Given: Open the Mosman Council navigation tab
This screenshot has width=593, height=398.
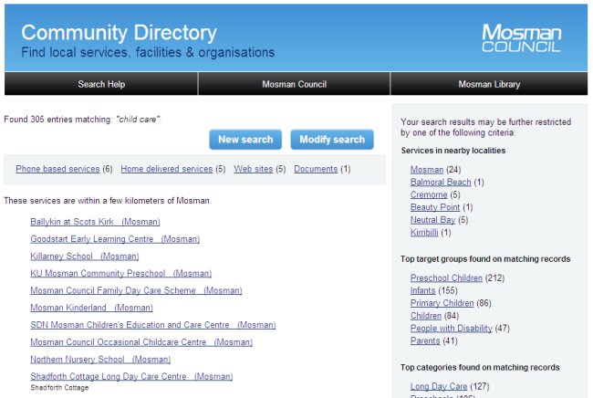Looking at the screenshot, I should [294, 84].
